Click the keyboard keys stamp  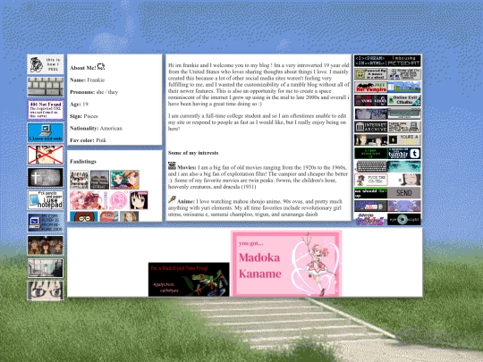click(x=46, y=87)
